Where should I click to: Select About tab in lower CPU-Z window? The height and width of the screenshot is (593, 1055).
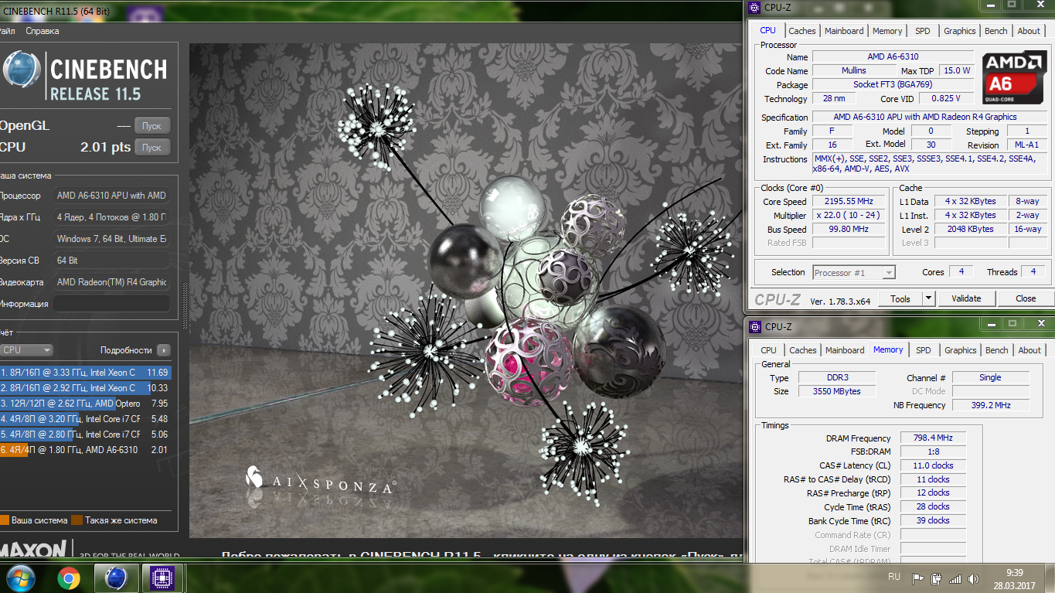point(1029,350)
